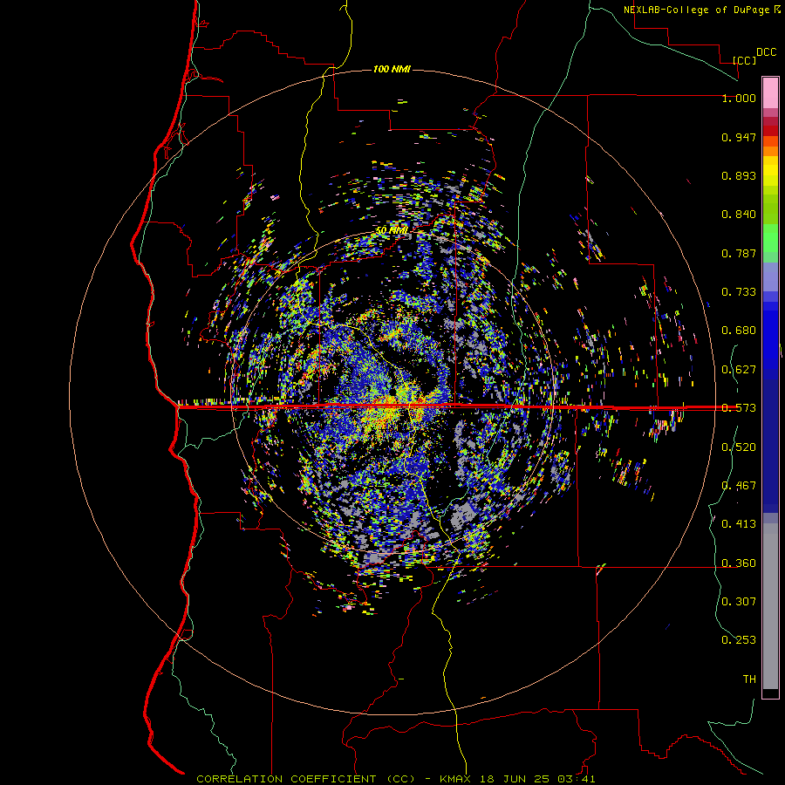This screenshot has height=785, width=785.
Task: Click the black swatch at the scale bottom
Action: pyautogui.click(x=770, y=693)
